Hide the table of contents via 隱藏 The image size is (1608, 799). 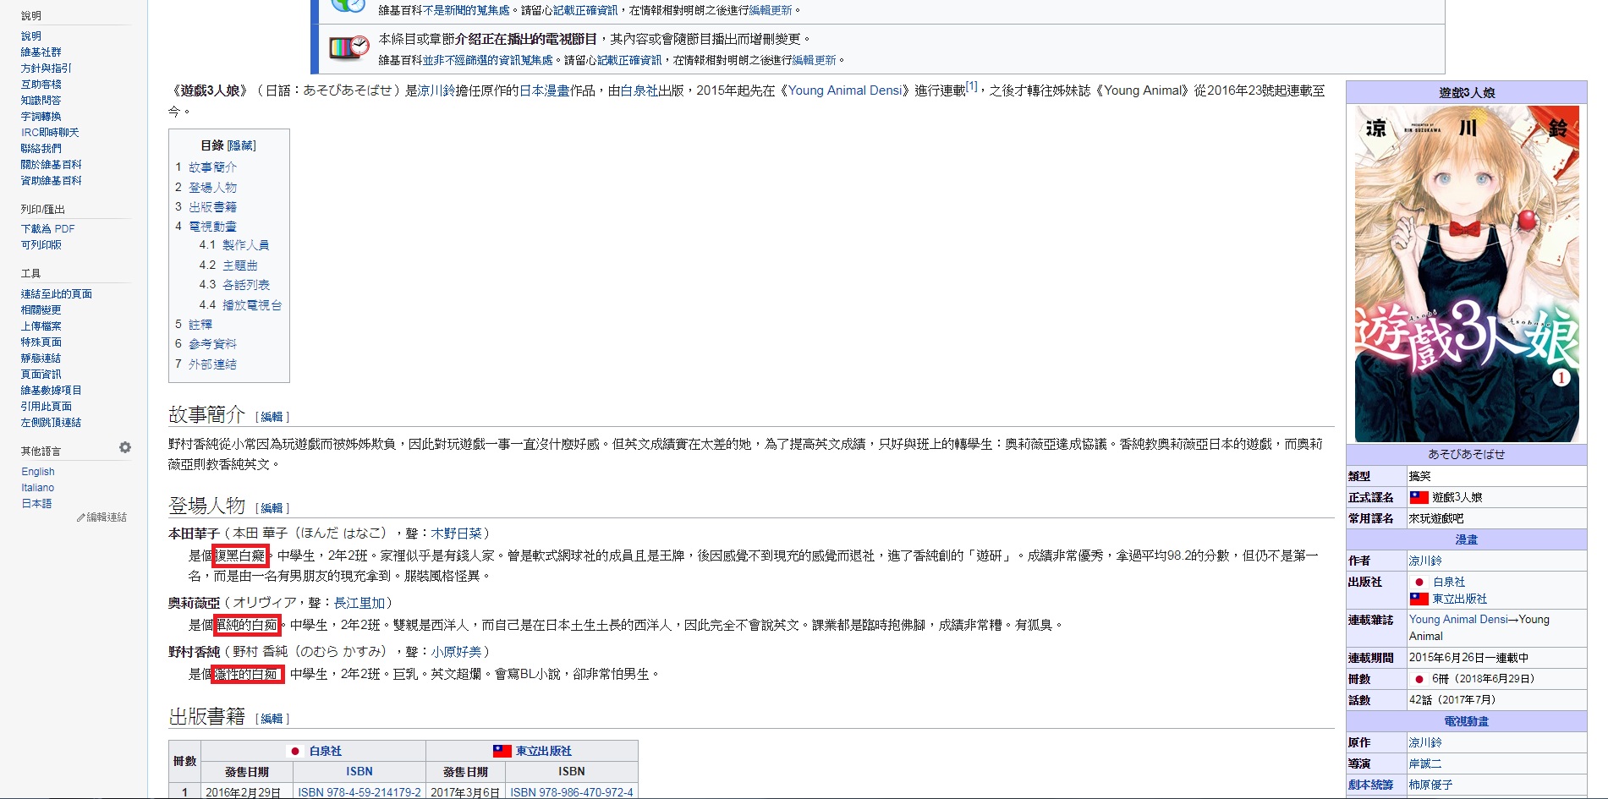coord(241,145)
